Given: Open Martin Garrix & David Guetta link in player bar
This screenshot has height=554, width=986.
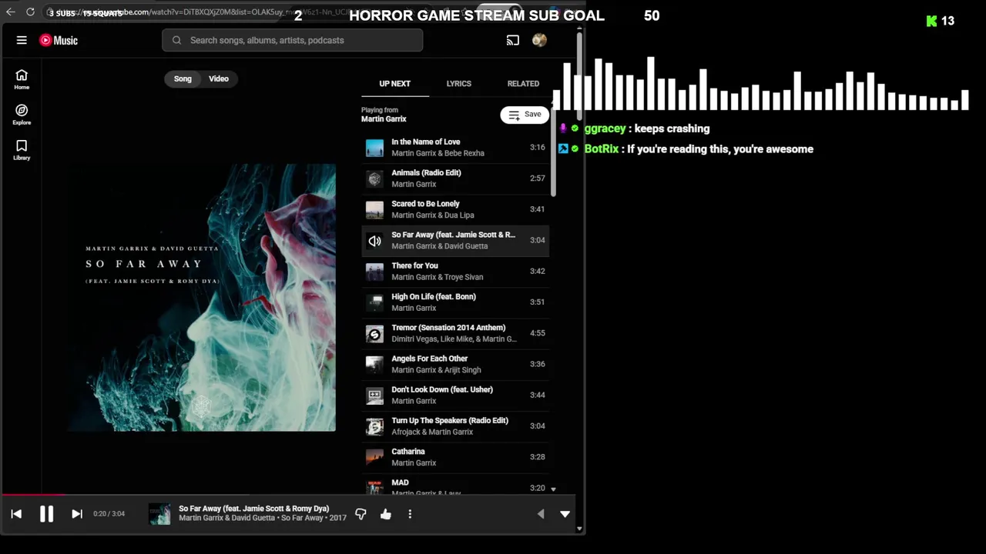Looking at the screenshot, I should 227,518.
